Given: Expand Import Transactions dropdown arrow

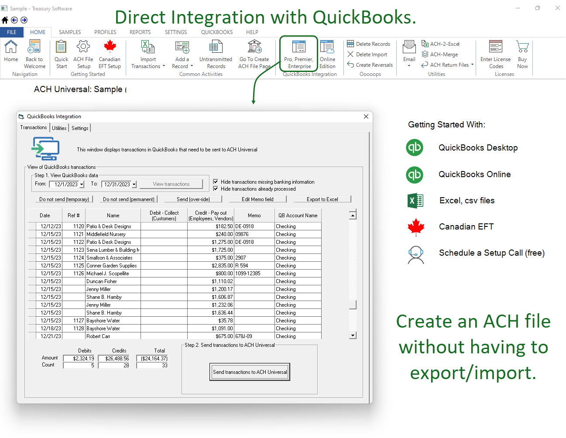Looking at the screenshot, I should pyautogui.click(x=164, y=66).
